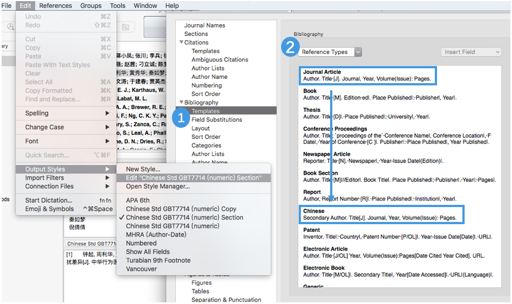Select checked Chinese Std GBT7714 (numeric) Section style
This screenshot has width=512, height=304.
pyautogui.click(x=184, y=218)
